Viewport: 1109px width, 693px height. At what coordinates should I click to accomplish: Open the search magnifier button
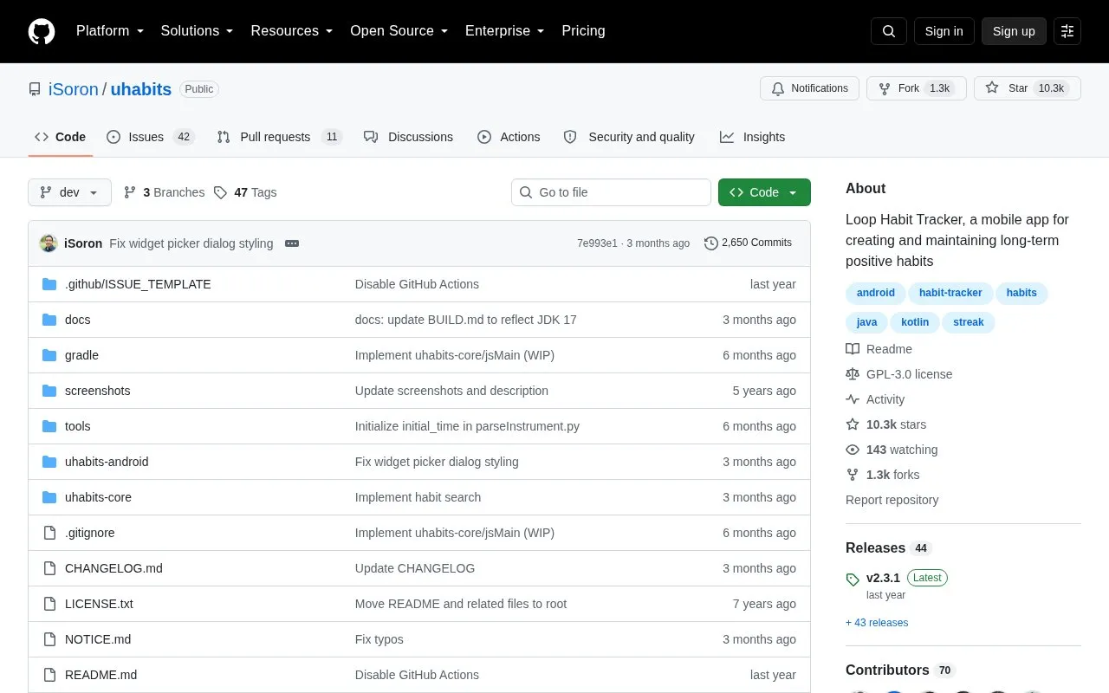click(889, 31)
